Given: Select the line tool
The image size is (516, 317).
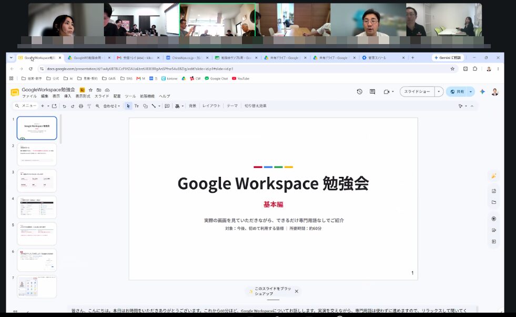Looking at the screenshot, I should coord(154,106).
